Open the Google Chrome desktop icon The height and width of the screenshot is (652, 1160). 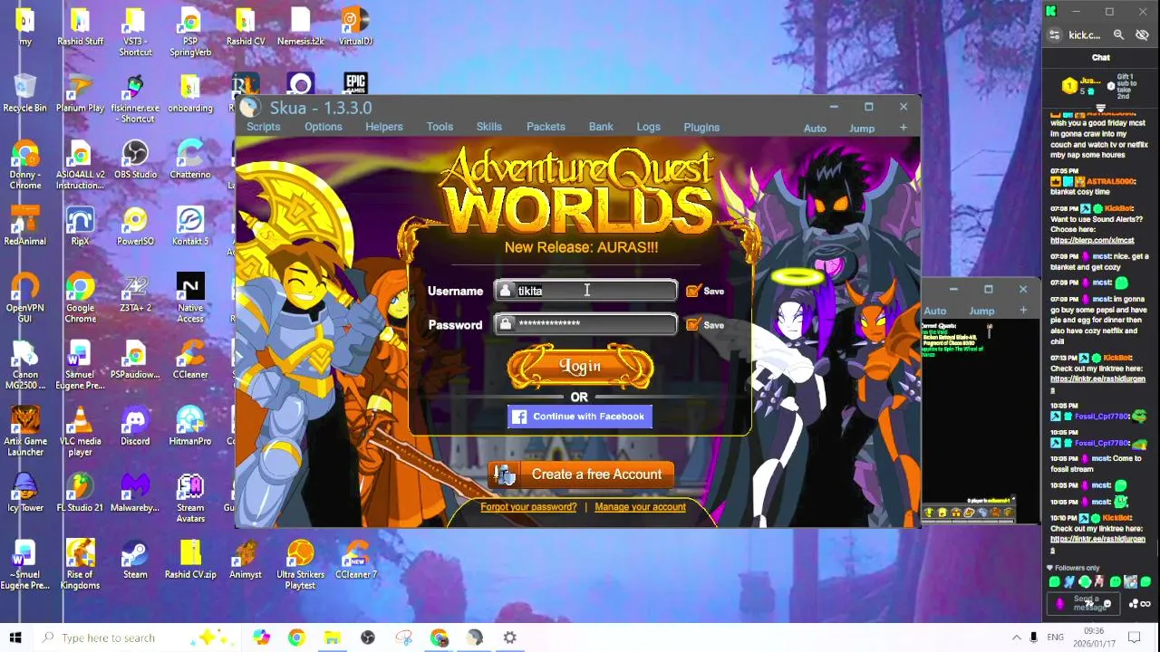point(80,298)
